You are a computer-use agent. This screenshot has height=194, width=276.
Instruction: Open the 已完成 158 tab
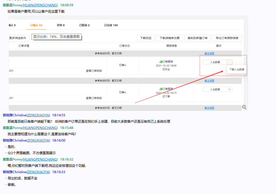coord(111,25)
